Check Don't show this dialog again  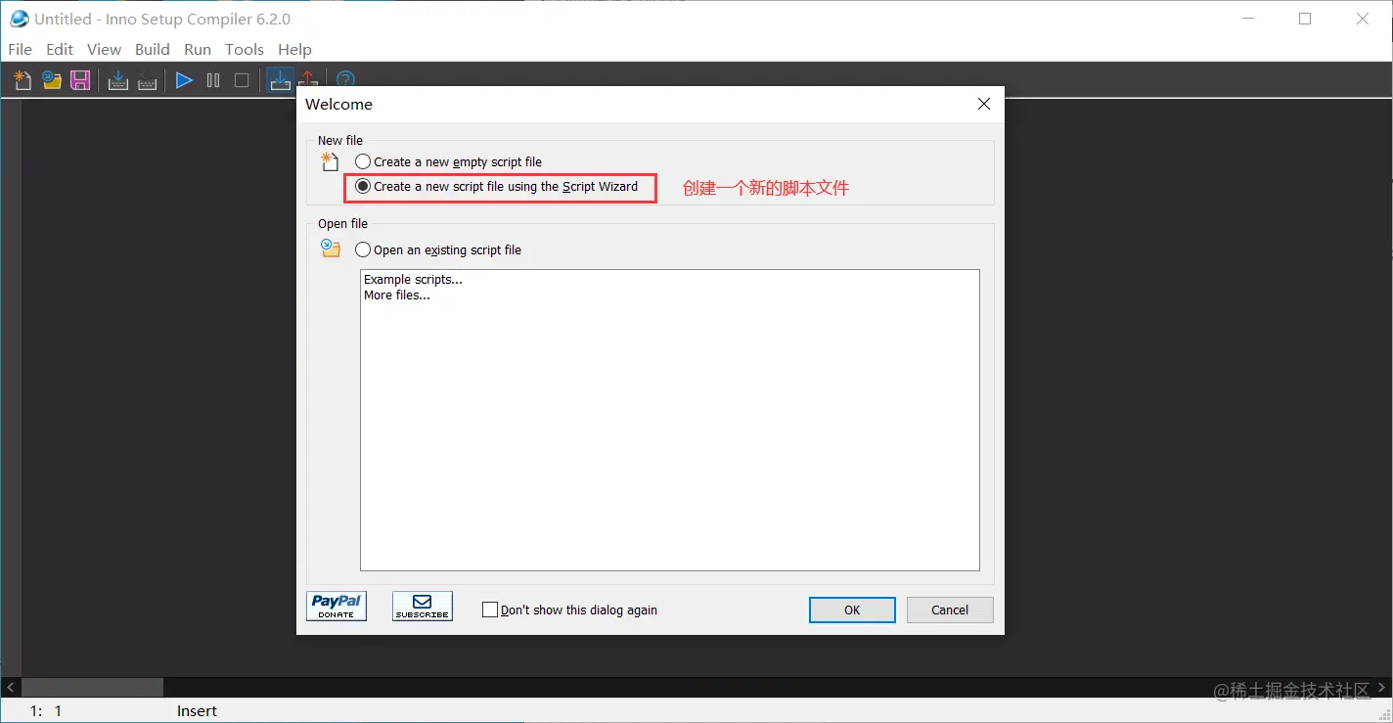click(x=569, y=610)
